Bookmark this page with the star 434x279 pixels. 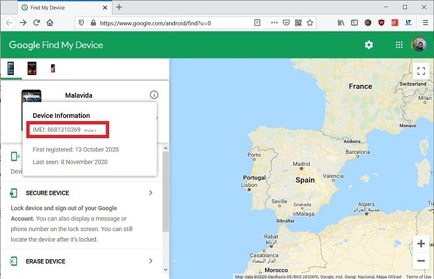click(310, 23)
